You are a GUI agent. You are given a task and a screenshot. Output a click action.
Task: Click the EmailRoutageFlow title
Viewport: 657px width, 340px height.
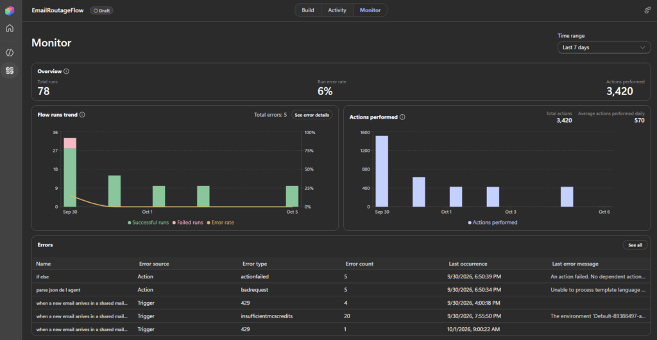[58, 10]
